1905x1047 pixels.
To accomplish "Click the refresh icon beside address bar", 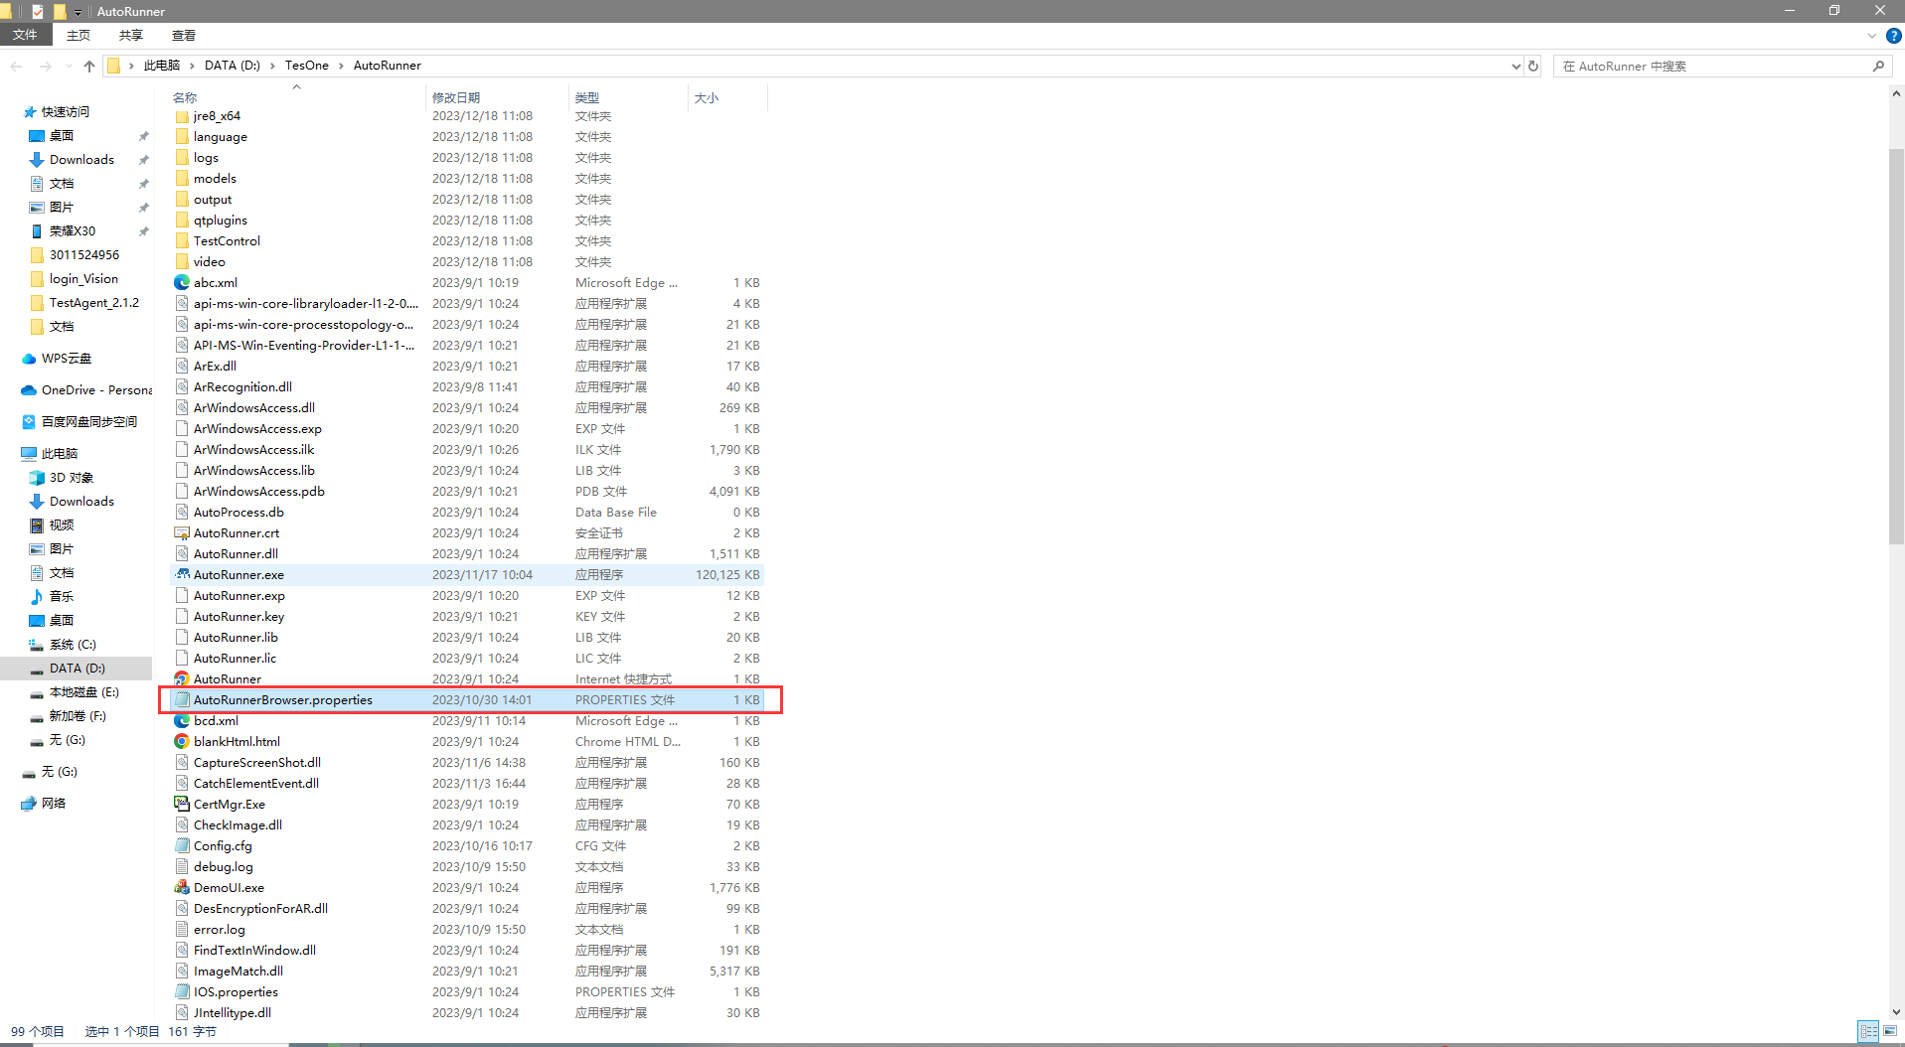I will (x=1533, y=67).
